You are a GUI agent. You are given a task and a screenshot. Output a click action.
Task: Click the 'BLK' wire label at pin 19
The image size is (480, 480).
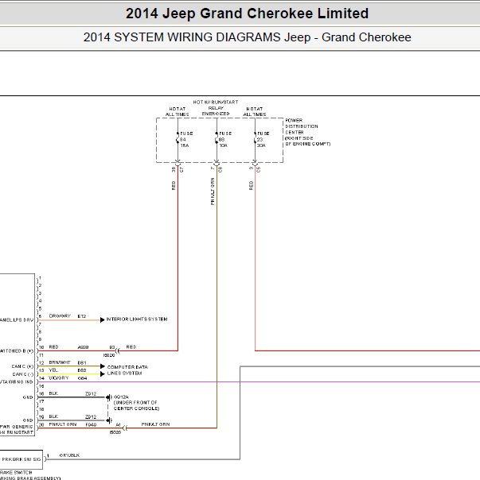coord(53,416)
